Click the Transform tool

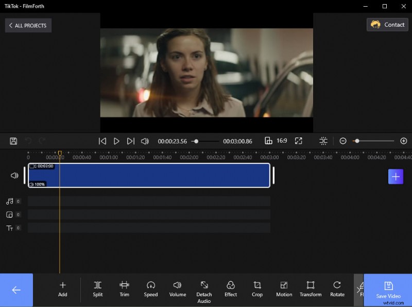pyautogui.click(x=311, y=289)
